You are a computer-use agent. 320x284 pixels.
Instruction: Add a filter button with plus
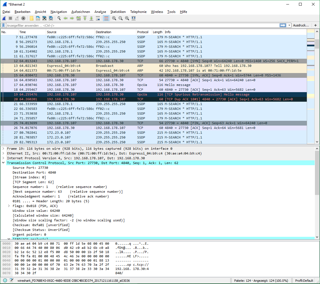(x=316, y=25)
